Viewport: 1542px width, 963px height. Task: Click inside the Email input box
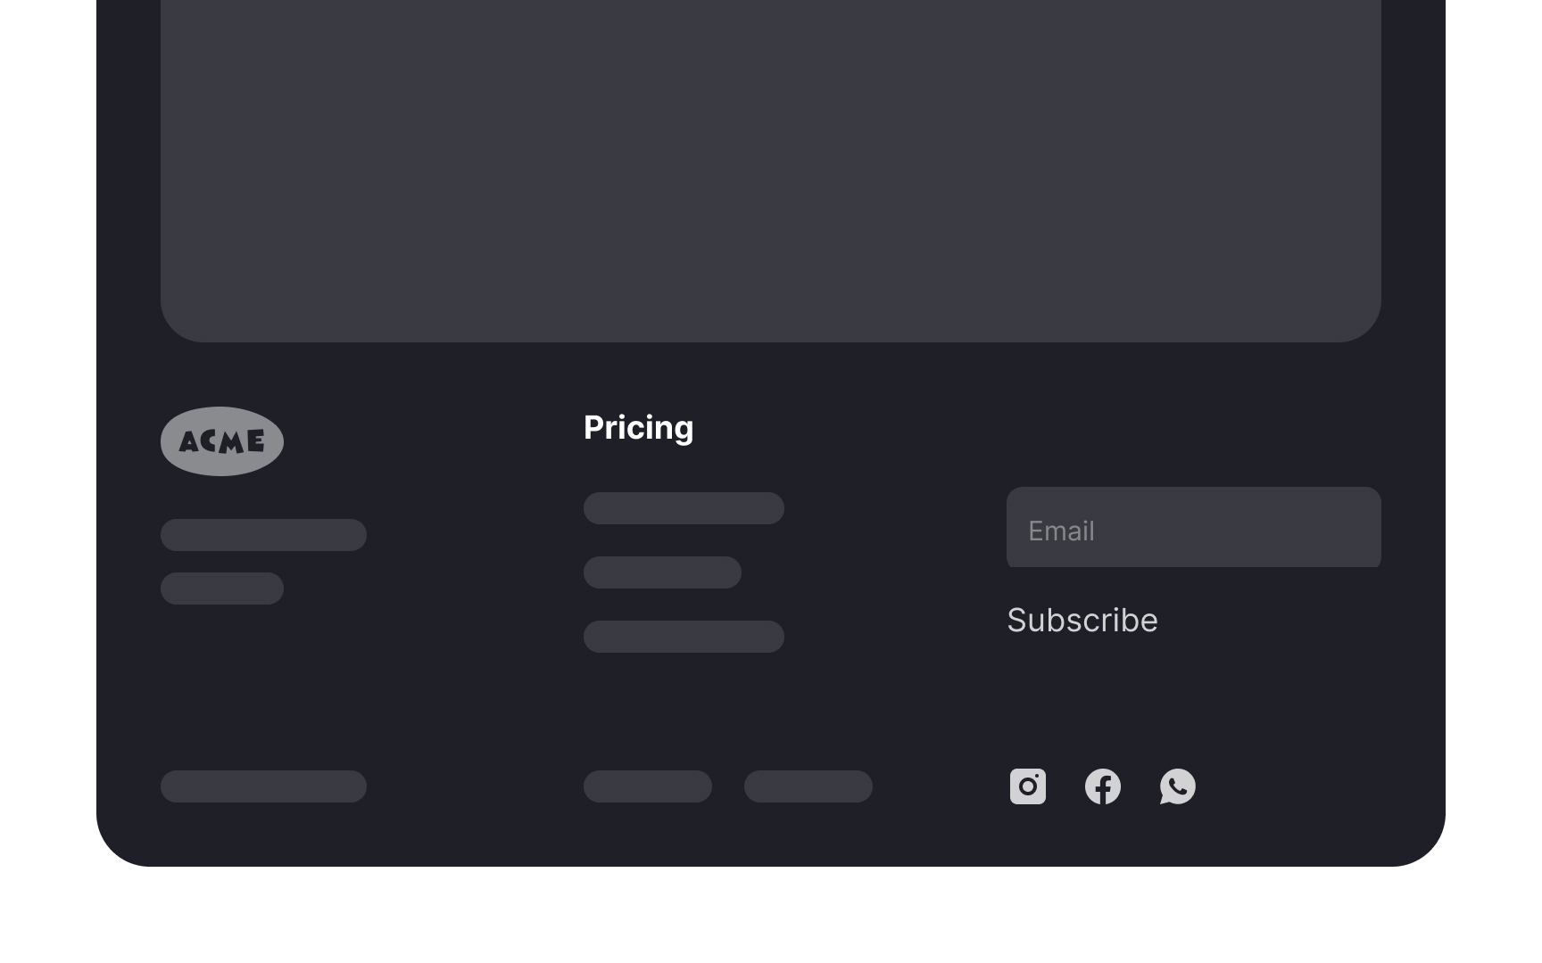[x=1193, y=527]
